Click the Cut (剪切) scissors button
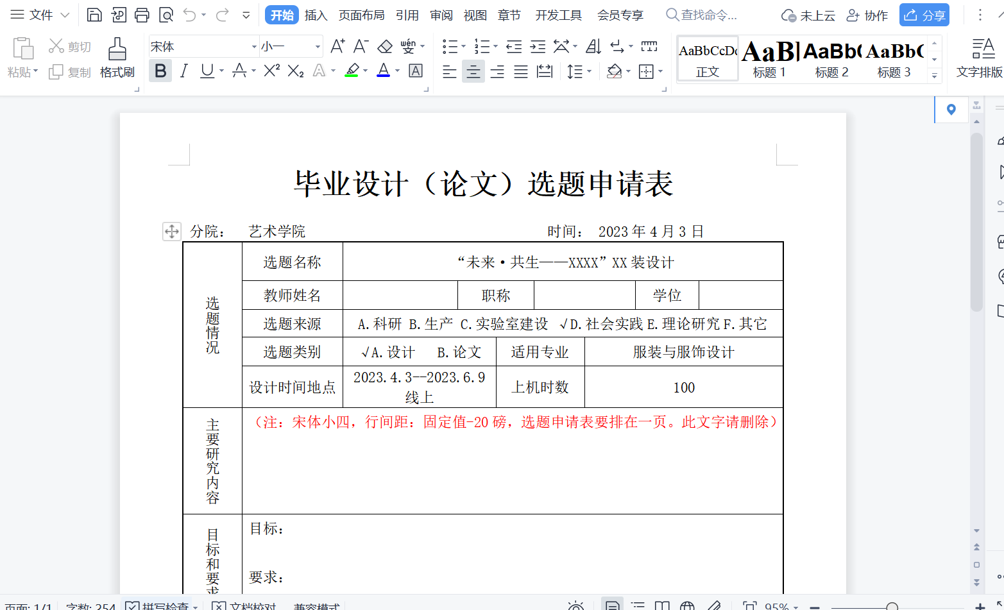The height and width of the screenshot is (610, 1004). 70,47
